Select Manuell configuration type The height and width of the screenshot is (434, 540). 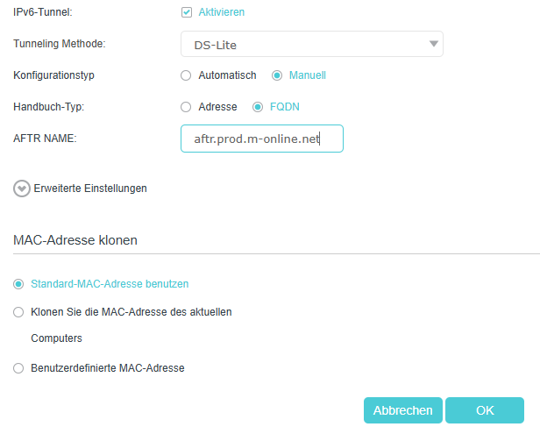pyautogui.click(x=277, y=75)
